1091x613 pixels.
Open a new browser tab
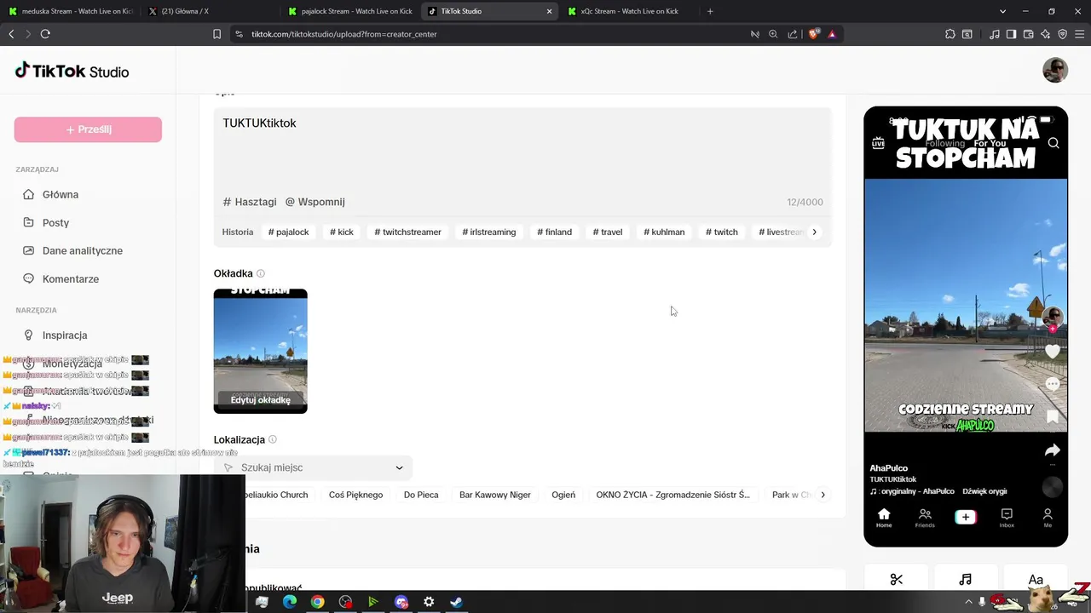click(x=710, y=11)
